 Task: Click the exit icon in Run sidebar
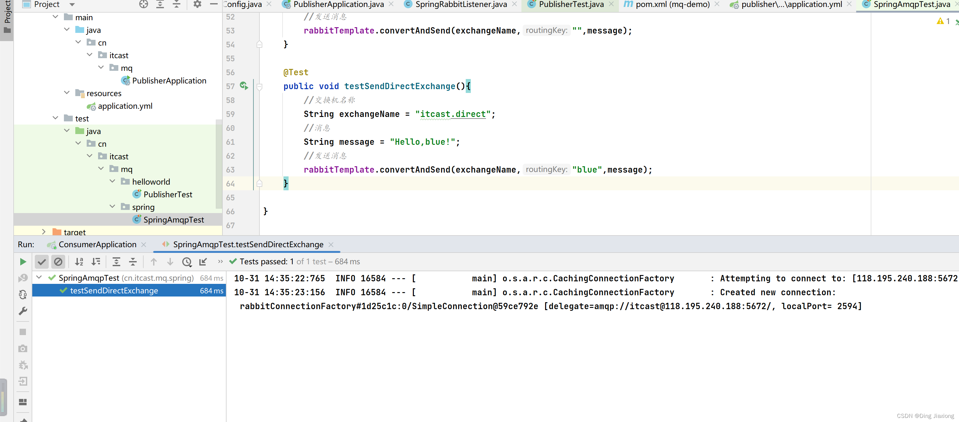(x=23, y=381)
